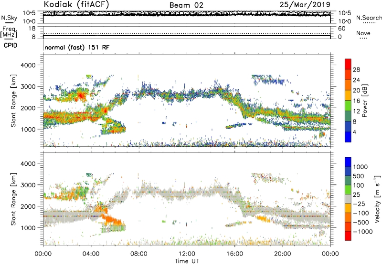Click the '16' power colorbar tick
The height and width of the screenshot is (264, 382).
[x=356, y=101]
